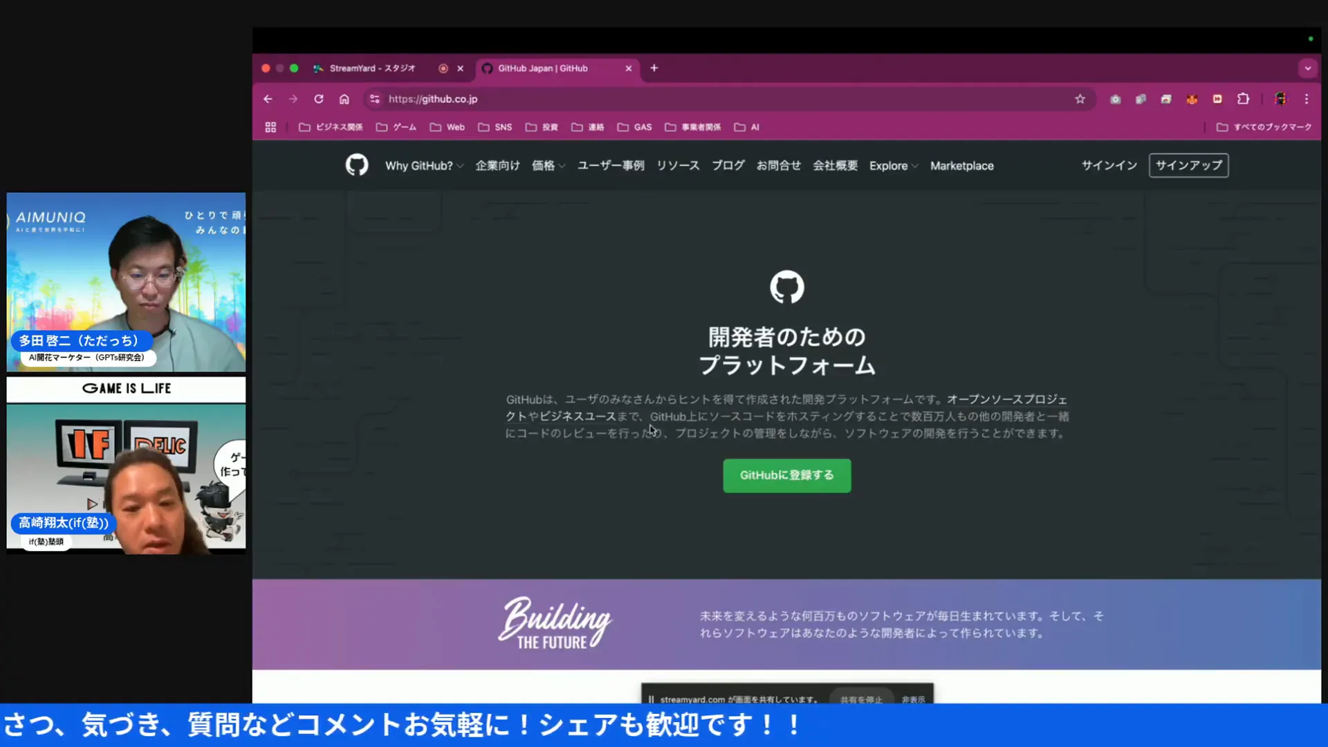Open the GAS bookmark folder
The image size is (1328, 747).
coord(634,127)
